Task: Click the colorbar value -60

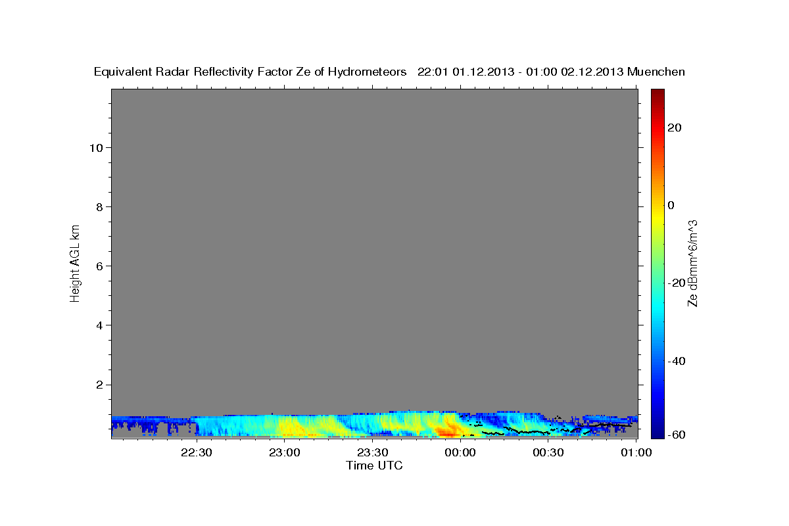Action: tap(677, 435)
